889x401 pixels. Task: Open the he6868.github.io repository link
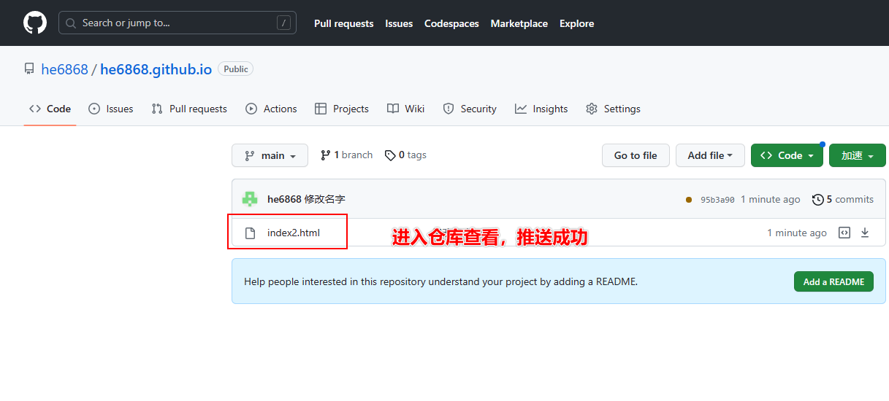(156, 69)
